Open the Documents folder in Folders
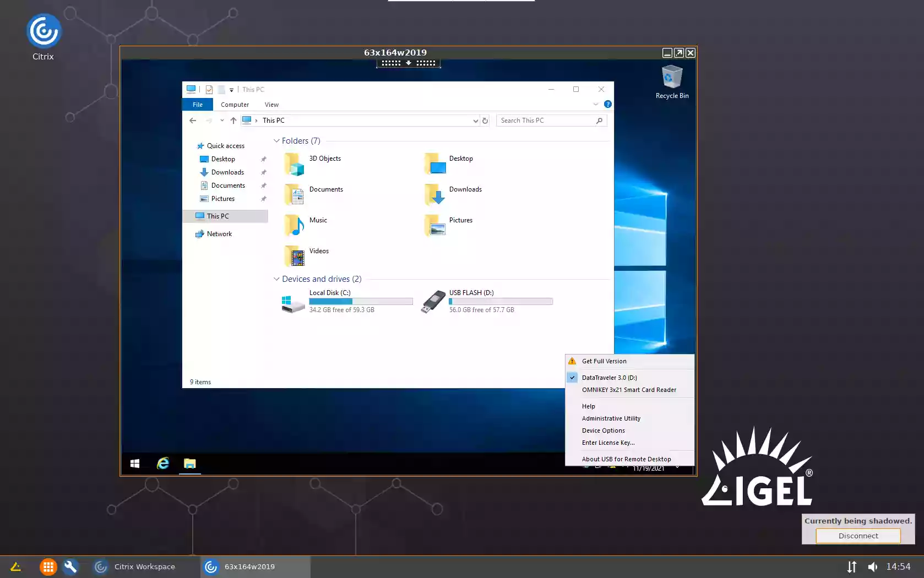924x578 pixels. [314, 195]
